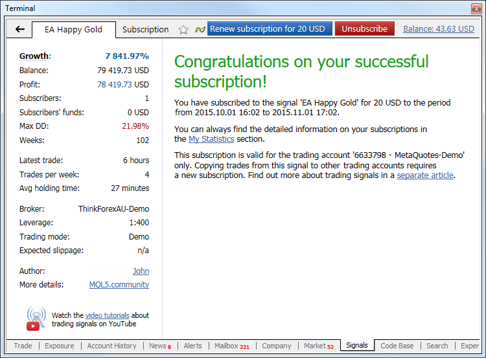Screen dimensions: 486x358
Task: Click Latest trade value 6 hours
Action: pyautogui.click(x=136, y=161)
